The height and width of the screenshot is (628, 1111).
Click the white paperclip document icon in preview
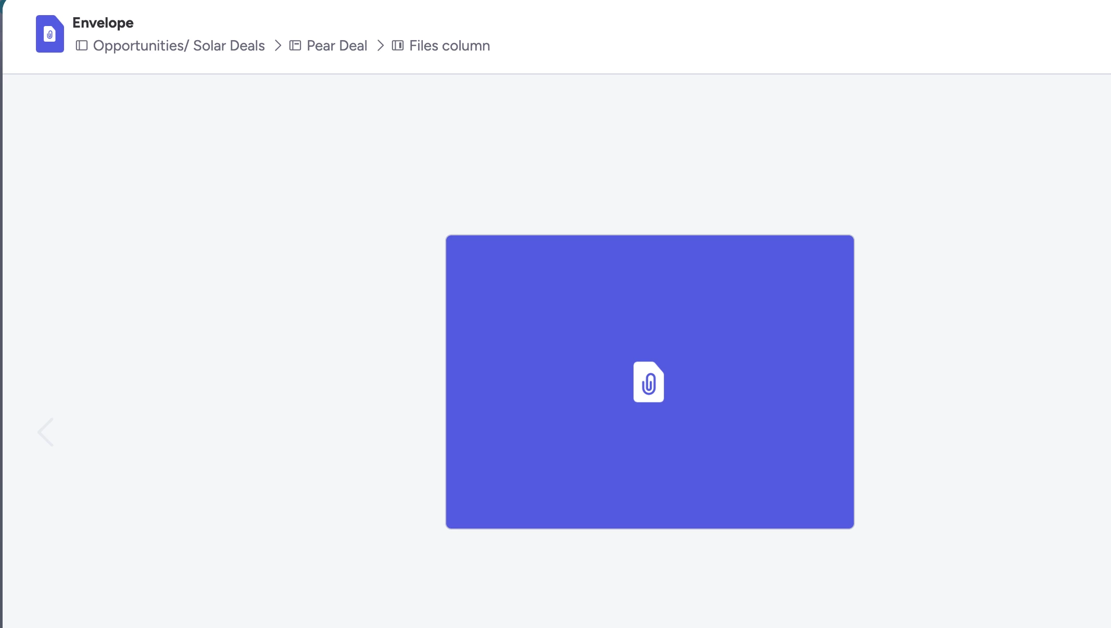point(649,382)
